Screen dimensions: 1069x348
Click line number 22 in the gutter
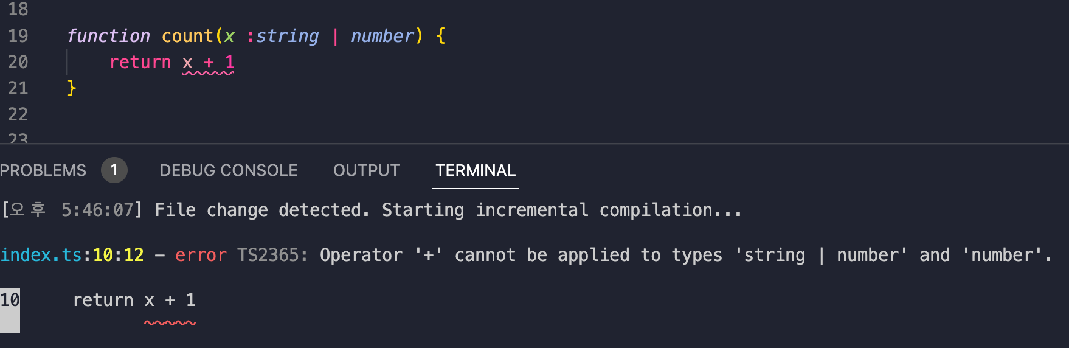(18, 114)
